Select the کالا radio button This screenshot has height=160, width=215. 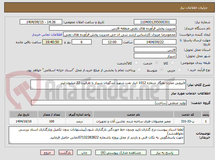pyautogui.click(x=172, y=63)
